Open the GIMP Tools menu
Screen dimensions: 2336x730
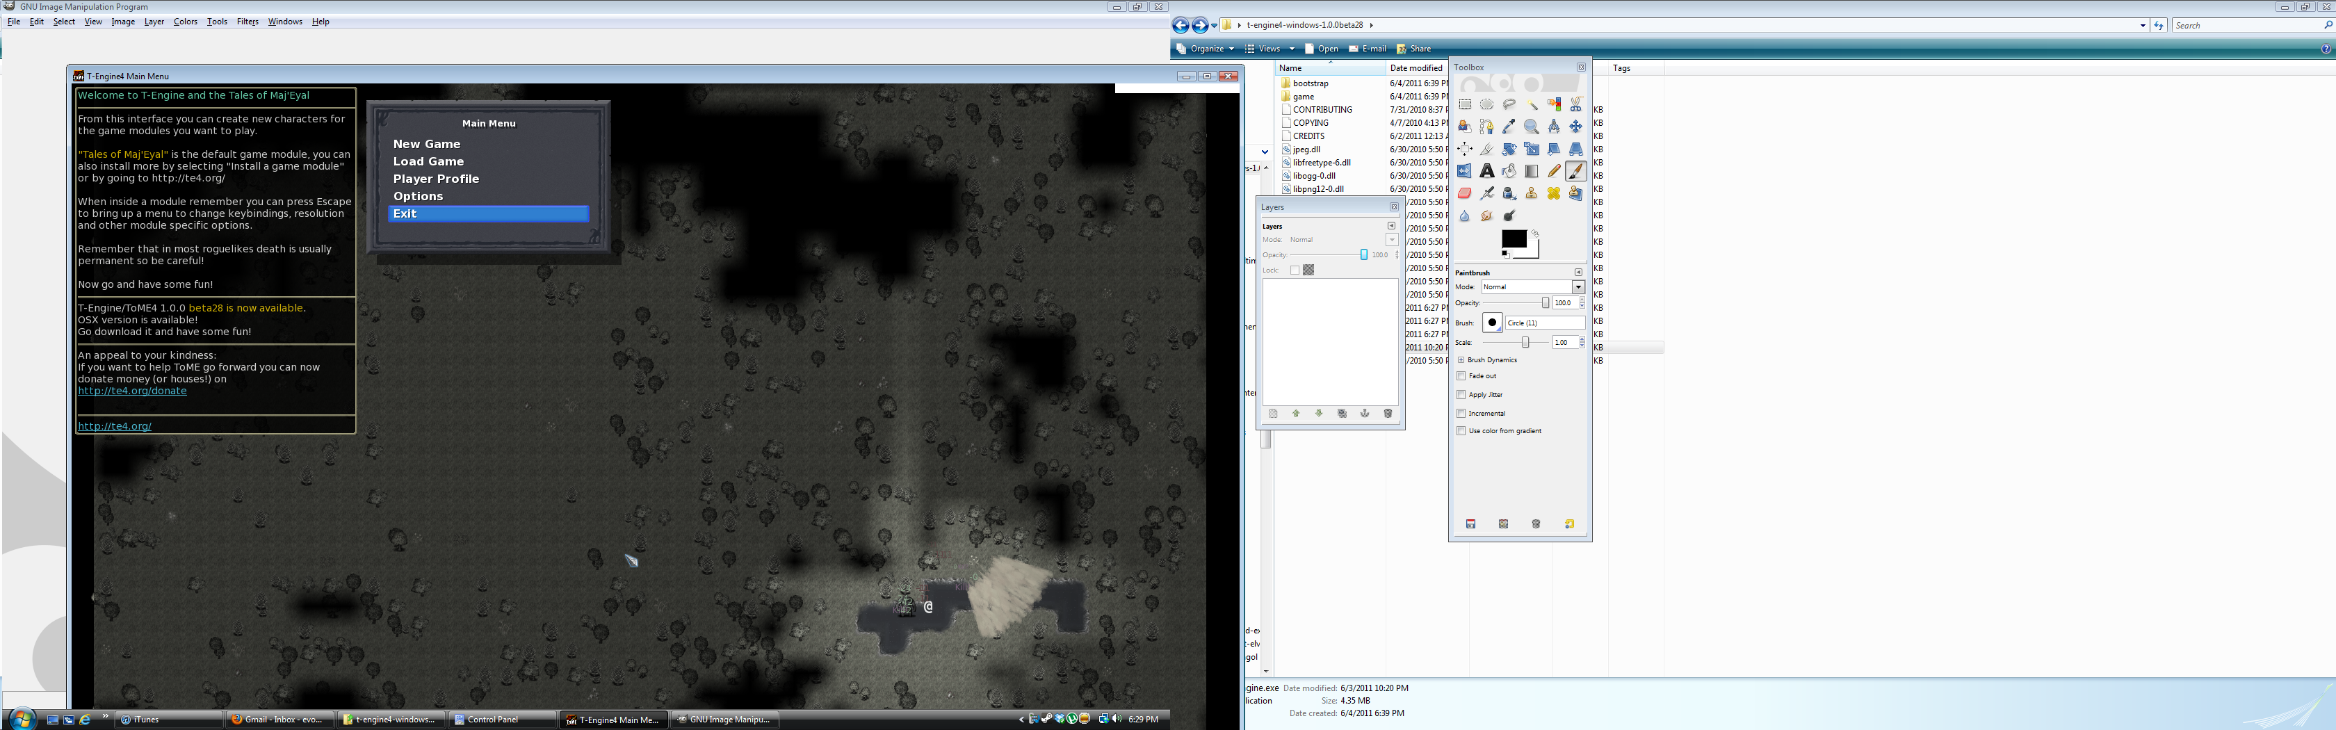[217, 22]
